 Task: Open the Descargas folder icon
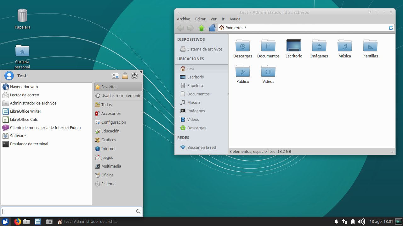pyautogui.click(x=242, y=46)
